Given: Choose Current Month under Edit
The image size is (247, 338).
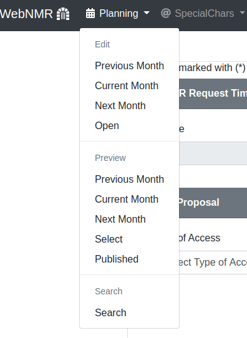Looking at the screenshot, I should pyautogui.click(x=129, y=86).
